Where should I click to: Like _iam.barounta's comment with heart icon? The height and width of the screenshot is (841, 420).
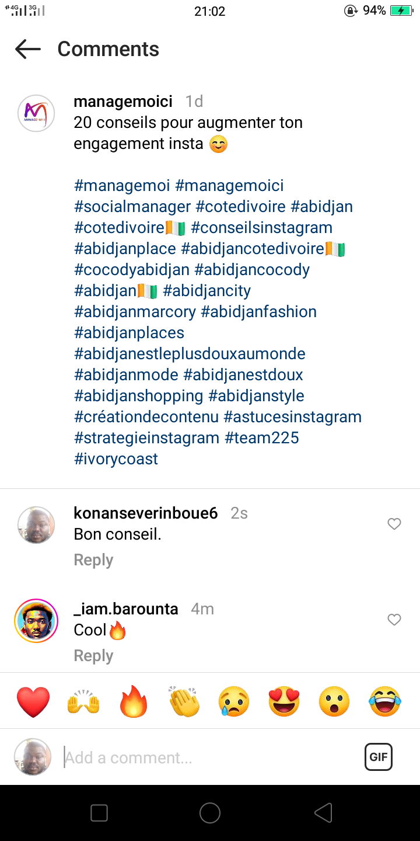click(394, 620)
